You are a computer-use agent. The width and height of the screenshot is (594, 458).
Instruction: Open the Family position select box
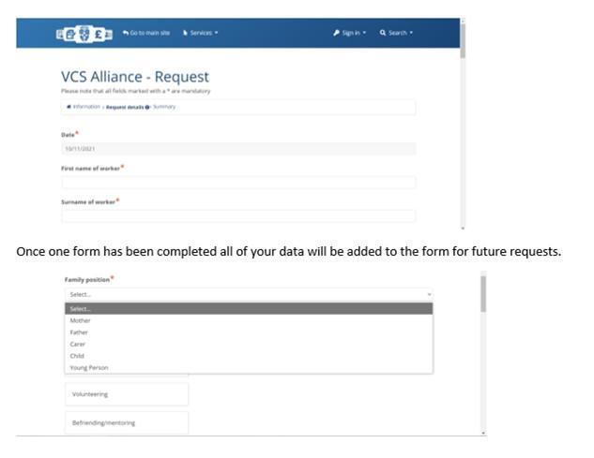coord(249,294)
